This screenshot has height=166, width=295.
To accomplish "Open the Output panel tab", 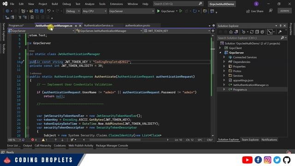I will [28, 146].
